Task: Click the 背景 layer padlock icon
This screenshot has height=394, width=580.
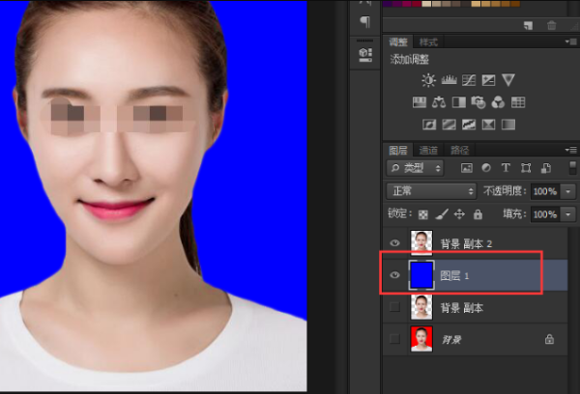Action: point(549,339)
